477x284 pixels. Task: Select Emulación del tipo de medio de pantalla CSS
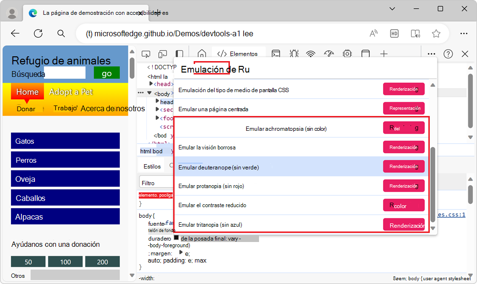click(301, 90)
